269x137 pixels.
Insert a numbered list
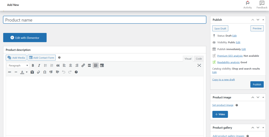[x=52, y=65]
